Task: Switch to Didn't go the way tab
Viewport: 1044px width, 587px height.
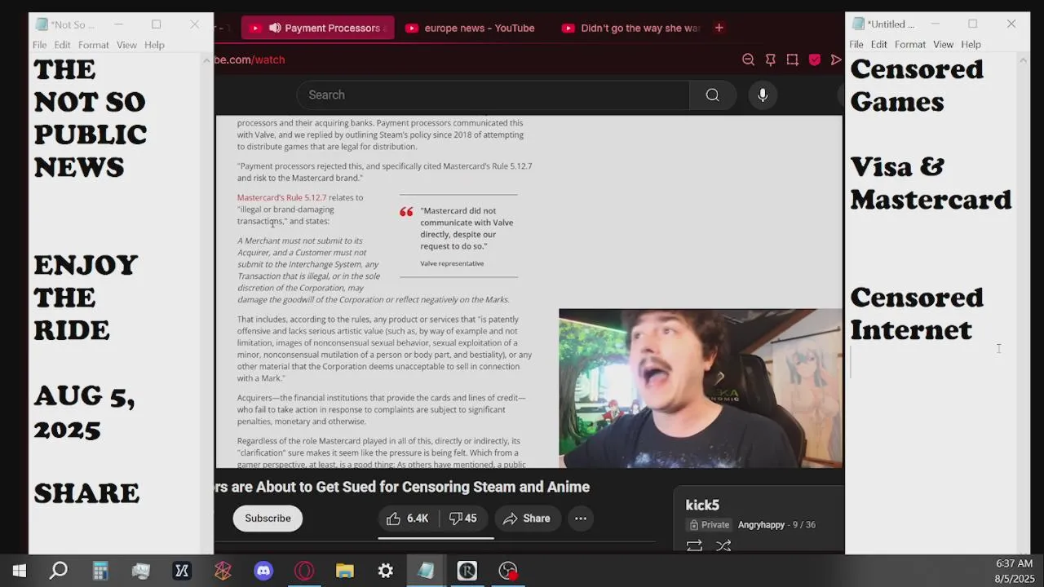Action: coord(630,28)
